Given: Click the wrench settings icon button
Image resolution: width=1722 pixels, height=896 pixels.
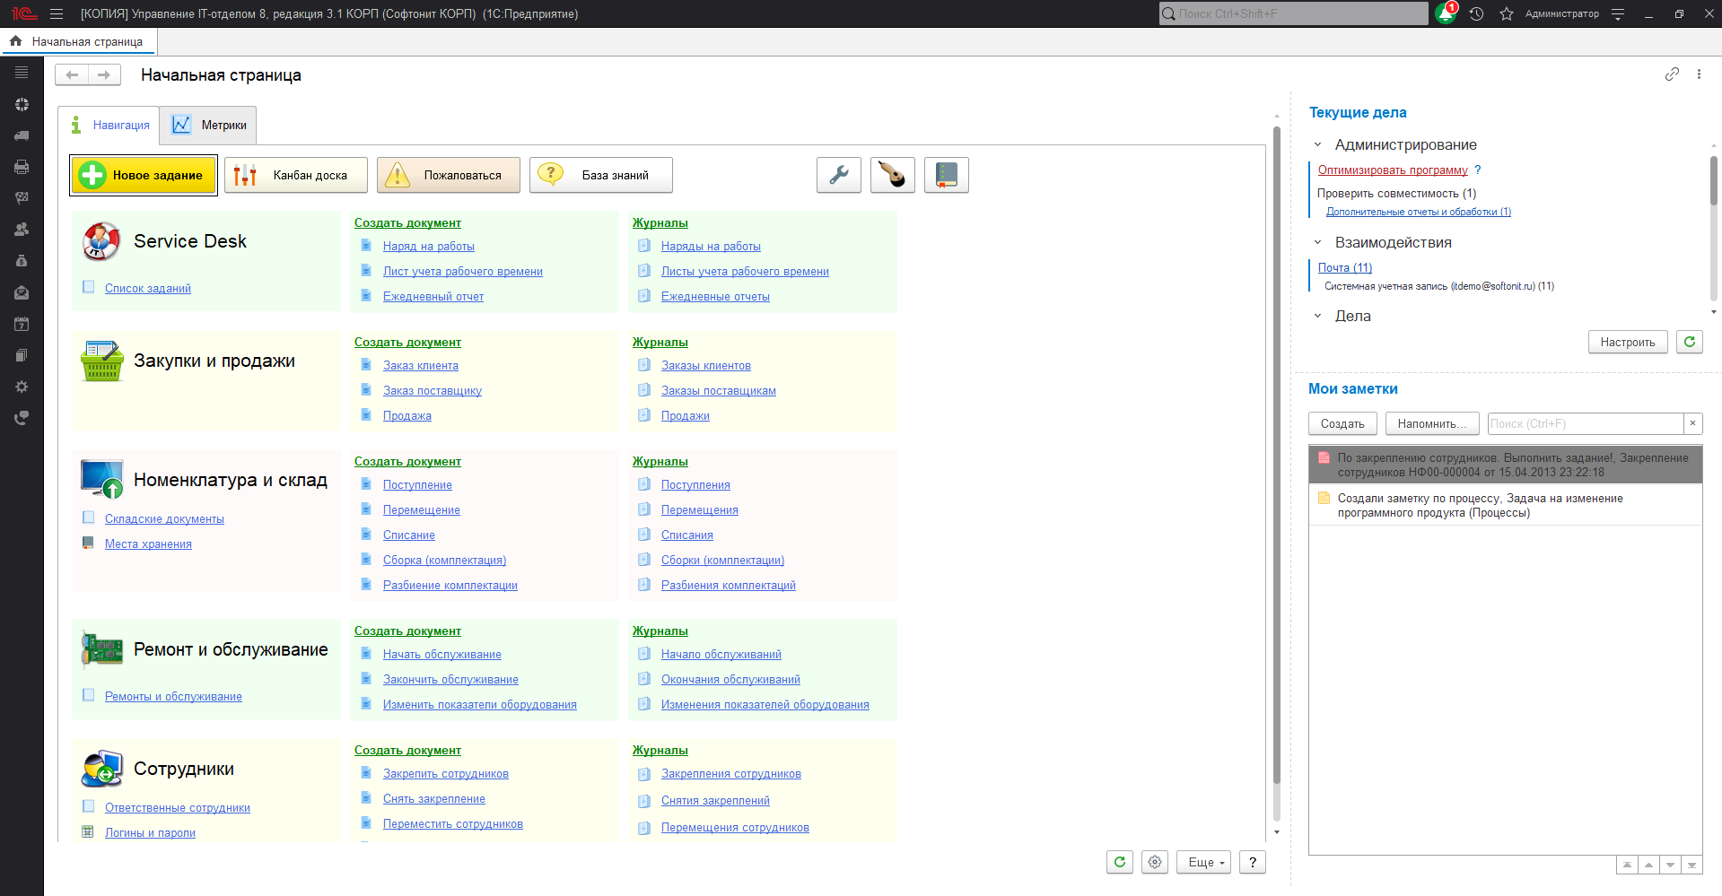Looking at the screenshot, I should tap(838, 175).
